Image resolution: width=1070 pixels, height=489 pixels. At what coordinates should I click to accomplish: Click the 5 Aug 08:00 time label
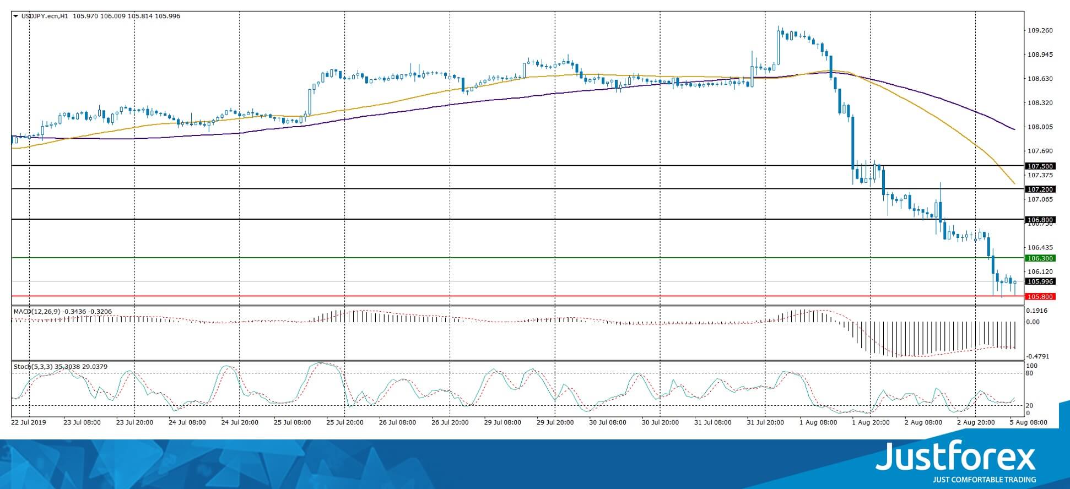tap(1028, 422)
